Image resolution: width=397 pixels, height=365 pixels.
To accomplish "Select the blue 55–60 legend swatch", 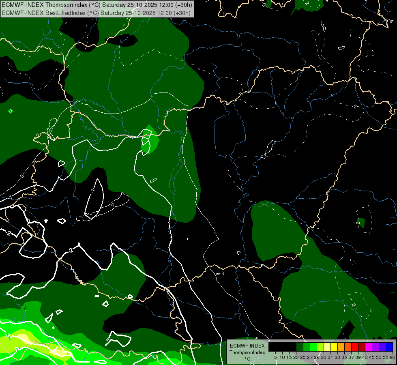I will [389, 347].
